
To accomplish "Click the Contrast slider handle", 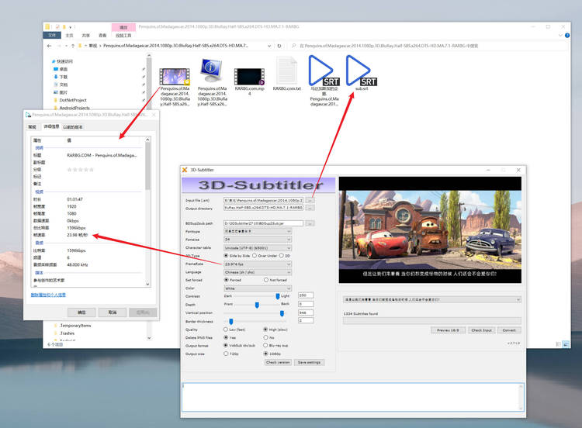I will click(277, 296).
